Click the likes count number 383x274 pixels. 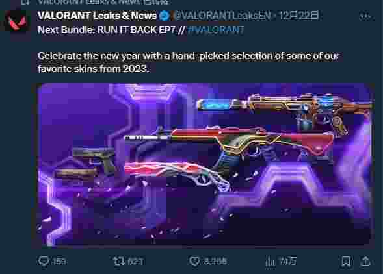pyautogui.click(x=215, y=261)
